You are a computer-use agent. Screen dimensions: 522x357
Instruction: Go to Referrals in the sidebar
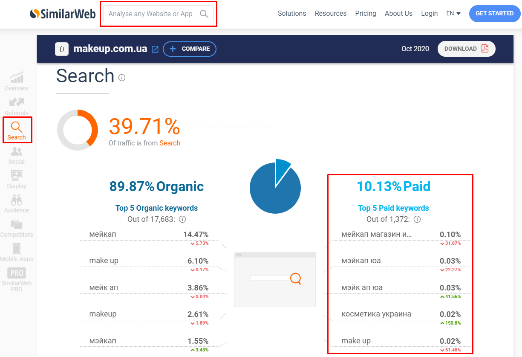point(17,106)
